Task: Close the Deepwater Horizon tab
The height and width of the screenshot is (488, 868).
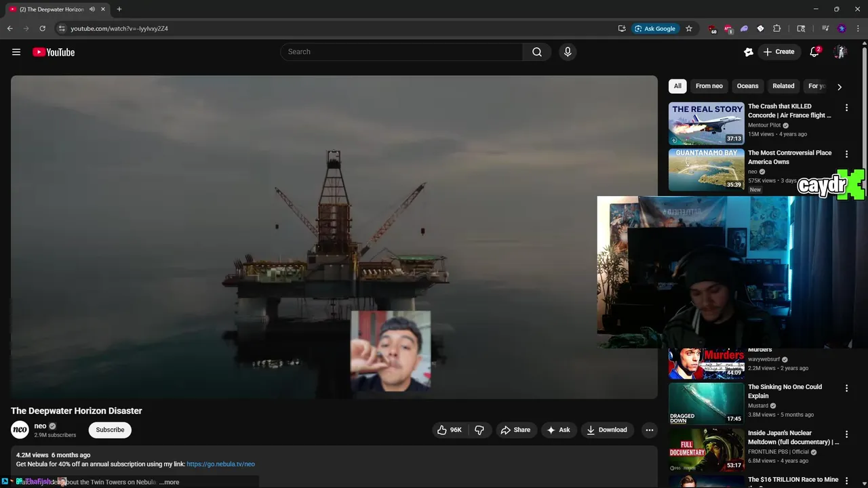Action: click(x=102, y=9)
